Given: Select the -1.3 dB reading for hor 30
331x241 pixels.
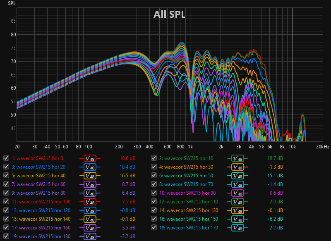Looking at the screenshot, I should (x=275, y=167).
